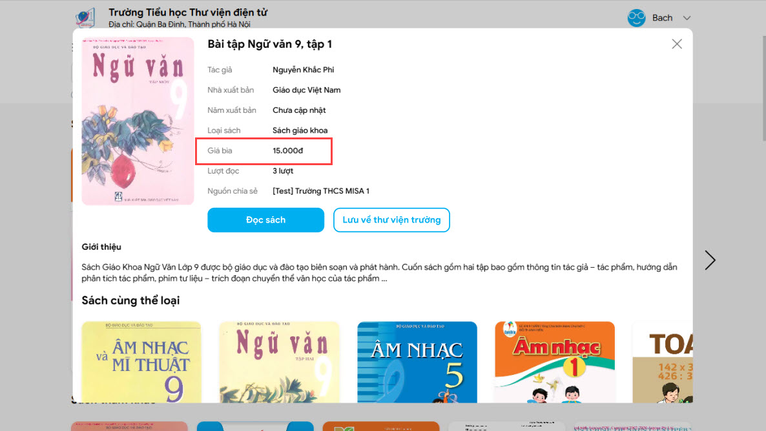The image size is (766, 431).
Task: Open the Ngữ văn 9 cover image
Action: (x=138, y=121)
